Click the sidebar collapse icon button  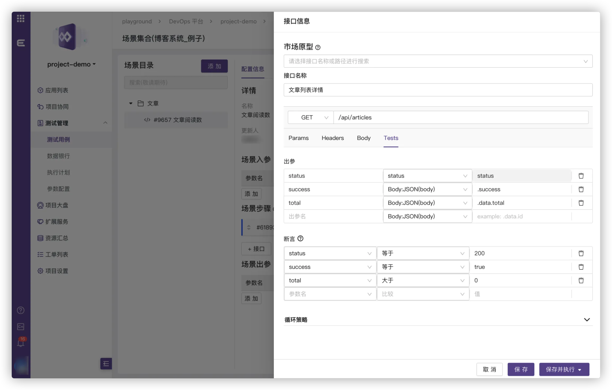coord(106,363)
